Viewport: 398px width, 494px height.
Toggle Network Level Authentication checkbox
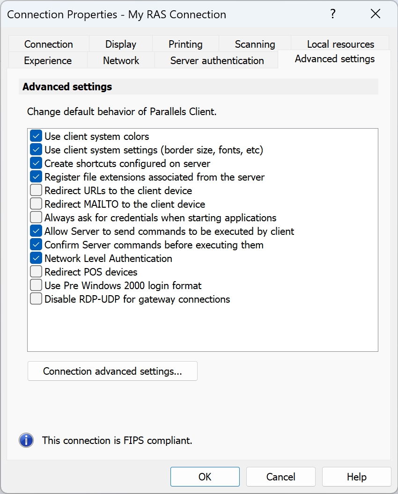coord(36,258)
